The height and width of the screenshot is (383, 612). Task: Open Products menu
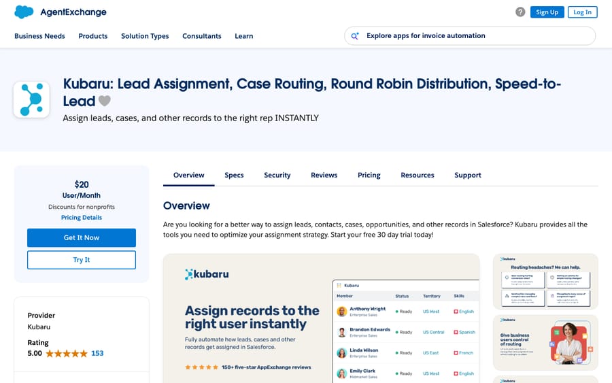coord(93,36)
